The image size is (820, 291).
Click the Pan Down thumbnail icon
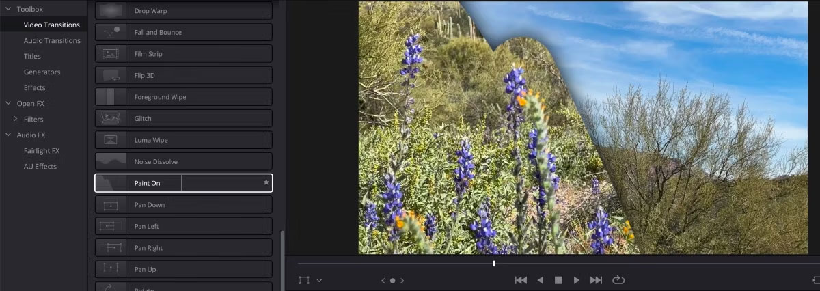click(x=110, y=205)
